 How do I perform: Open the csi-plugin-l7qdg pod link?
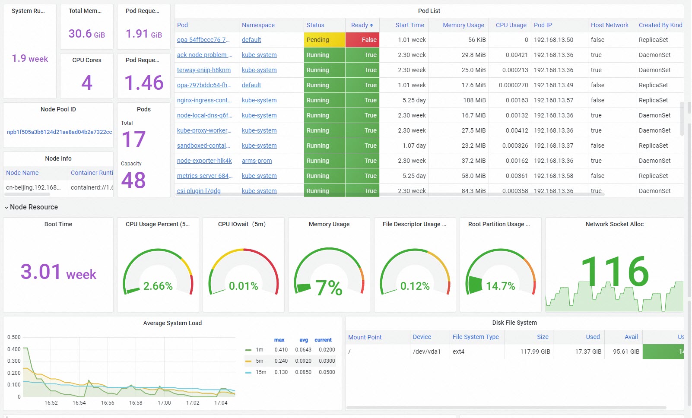199,191
